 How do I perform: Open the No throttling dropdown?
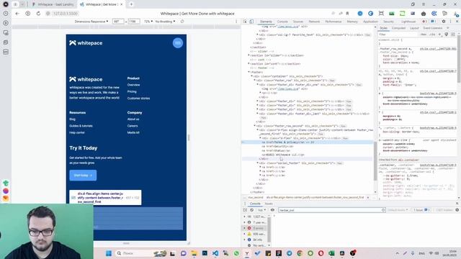pos(165,22)
